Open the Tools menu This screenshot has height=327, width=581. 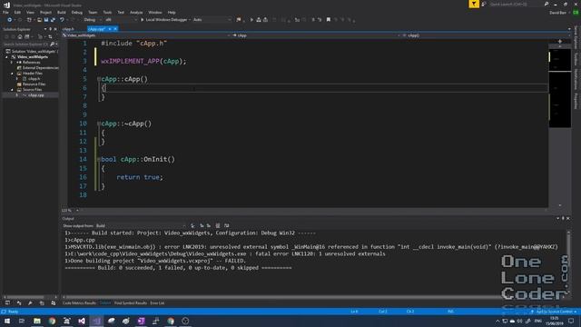click(x=107, y=12)
